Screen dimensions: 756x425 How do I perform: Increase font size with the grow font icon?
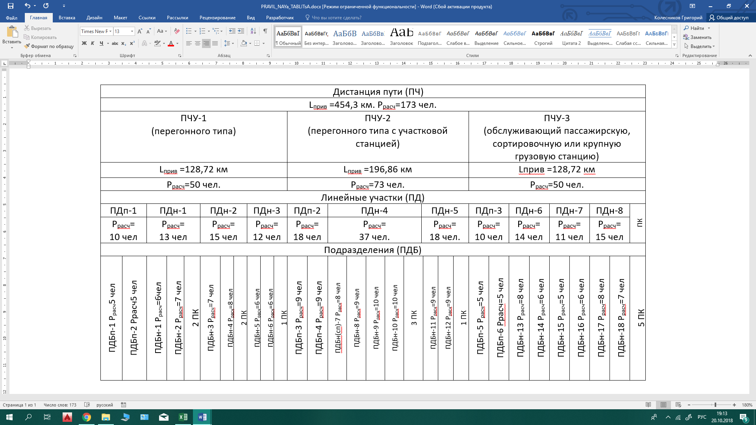pos(140,31)
